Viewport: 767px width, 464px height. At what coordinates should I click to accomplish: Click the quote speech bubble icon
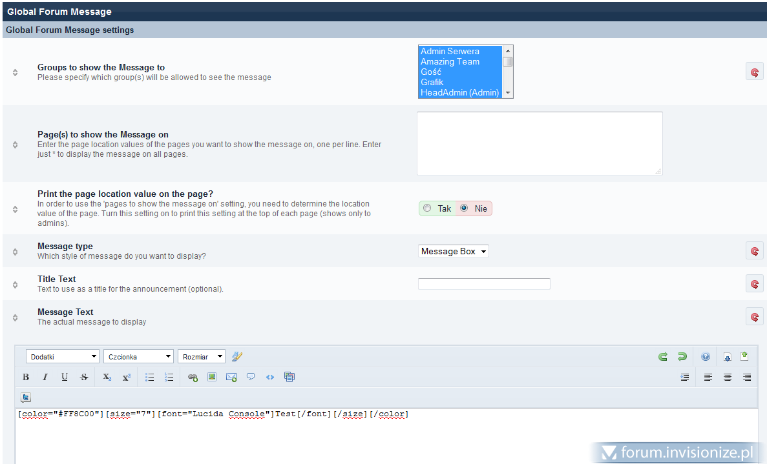(x=251, y=377)
